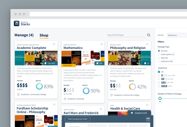The image size is (187, 127).
Task: Click institution icon on Philosophy and Religion card
Action: tap(112, 95)
